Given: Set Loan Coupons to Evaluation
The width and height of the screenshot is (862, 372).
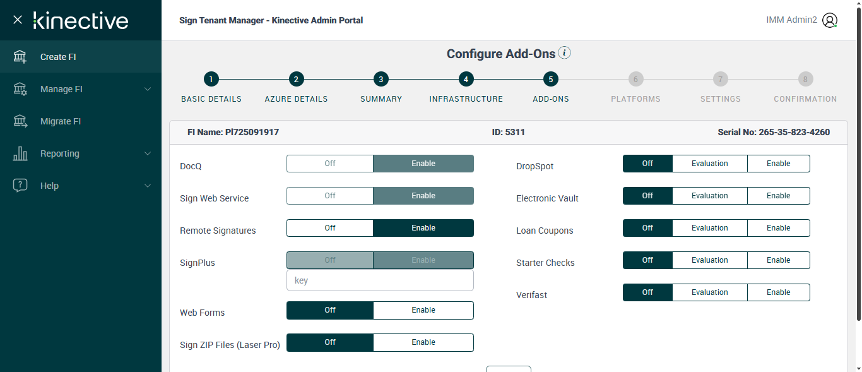Looking at the screenshot, I should [710, 228].
